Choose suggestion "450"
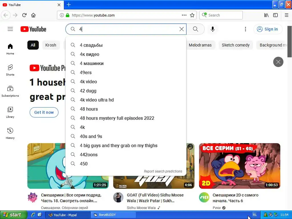292x219 pixels. [x=126, y=164]
